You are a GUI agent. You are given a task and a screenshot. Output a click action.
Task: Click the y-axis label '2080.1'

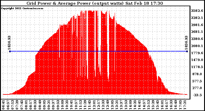197,46
